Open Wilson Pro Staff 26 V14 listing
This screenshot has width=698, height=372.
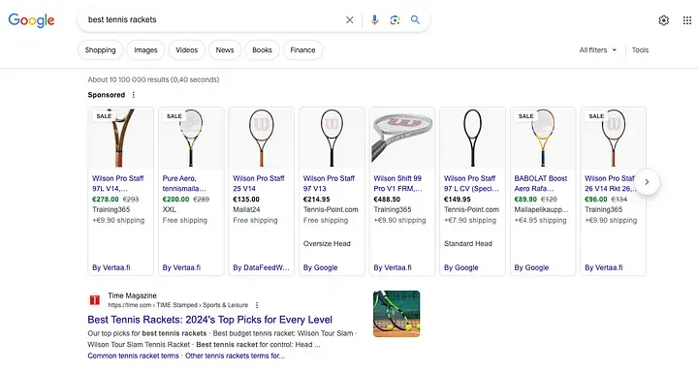[610, 183]
